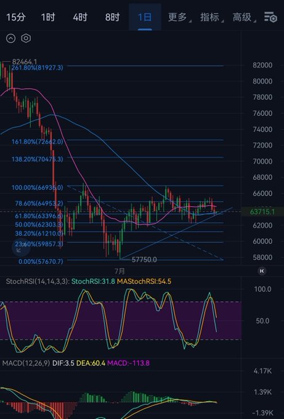The width and height of the screenshot is (284, 419).
Task: Select the 161.80% Fibonacci level label
Action: pyautogui.click(x=37, y=142)
